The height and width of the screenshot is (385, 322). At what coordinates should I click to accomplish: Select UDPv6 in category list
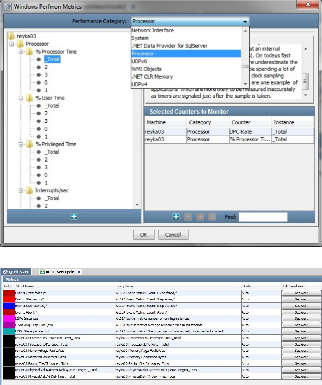coord(186,61)
